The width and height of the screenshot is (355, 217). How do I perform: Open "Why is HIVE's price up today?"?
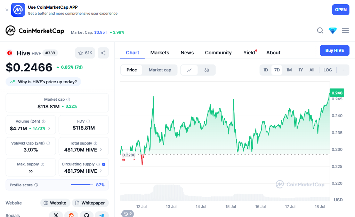click(x=43, y=82)
